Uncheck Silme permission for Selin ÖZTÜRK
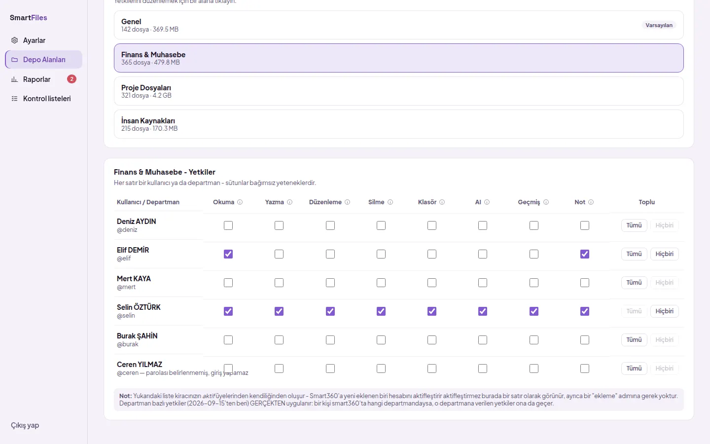 [x=381, y=311]
